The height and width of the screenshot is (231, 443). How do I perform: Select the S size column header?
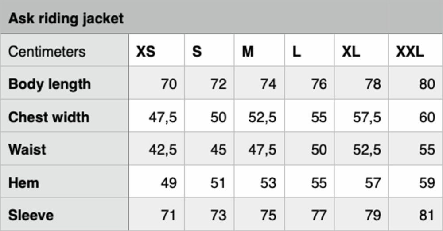197,52
